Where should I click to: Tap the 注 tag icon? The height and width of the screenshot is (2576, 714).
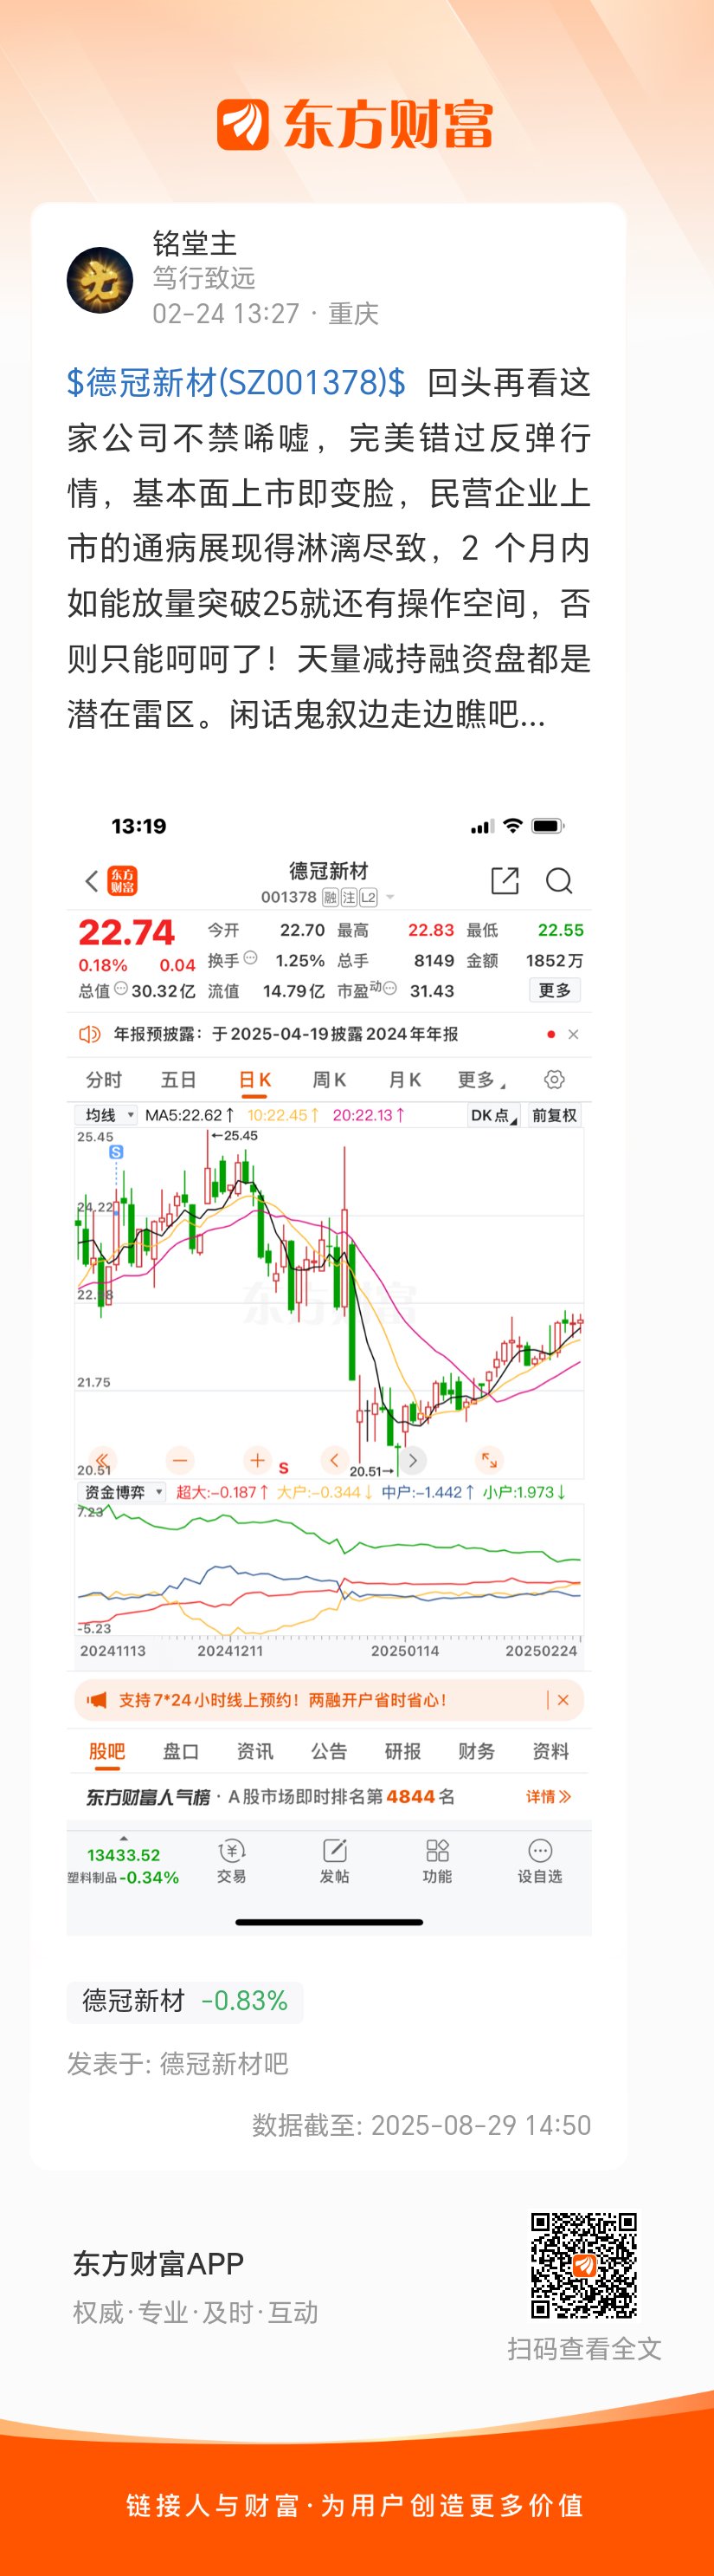point(350,897)
